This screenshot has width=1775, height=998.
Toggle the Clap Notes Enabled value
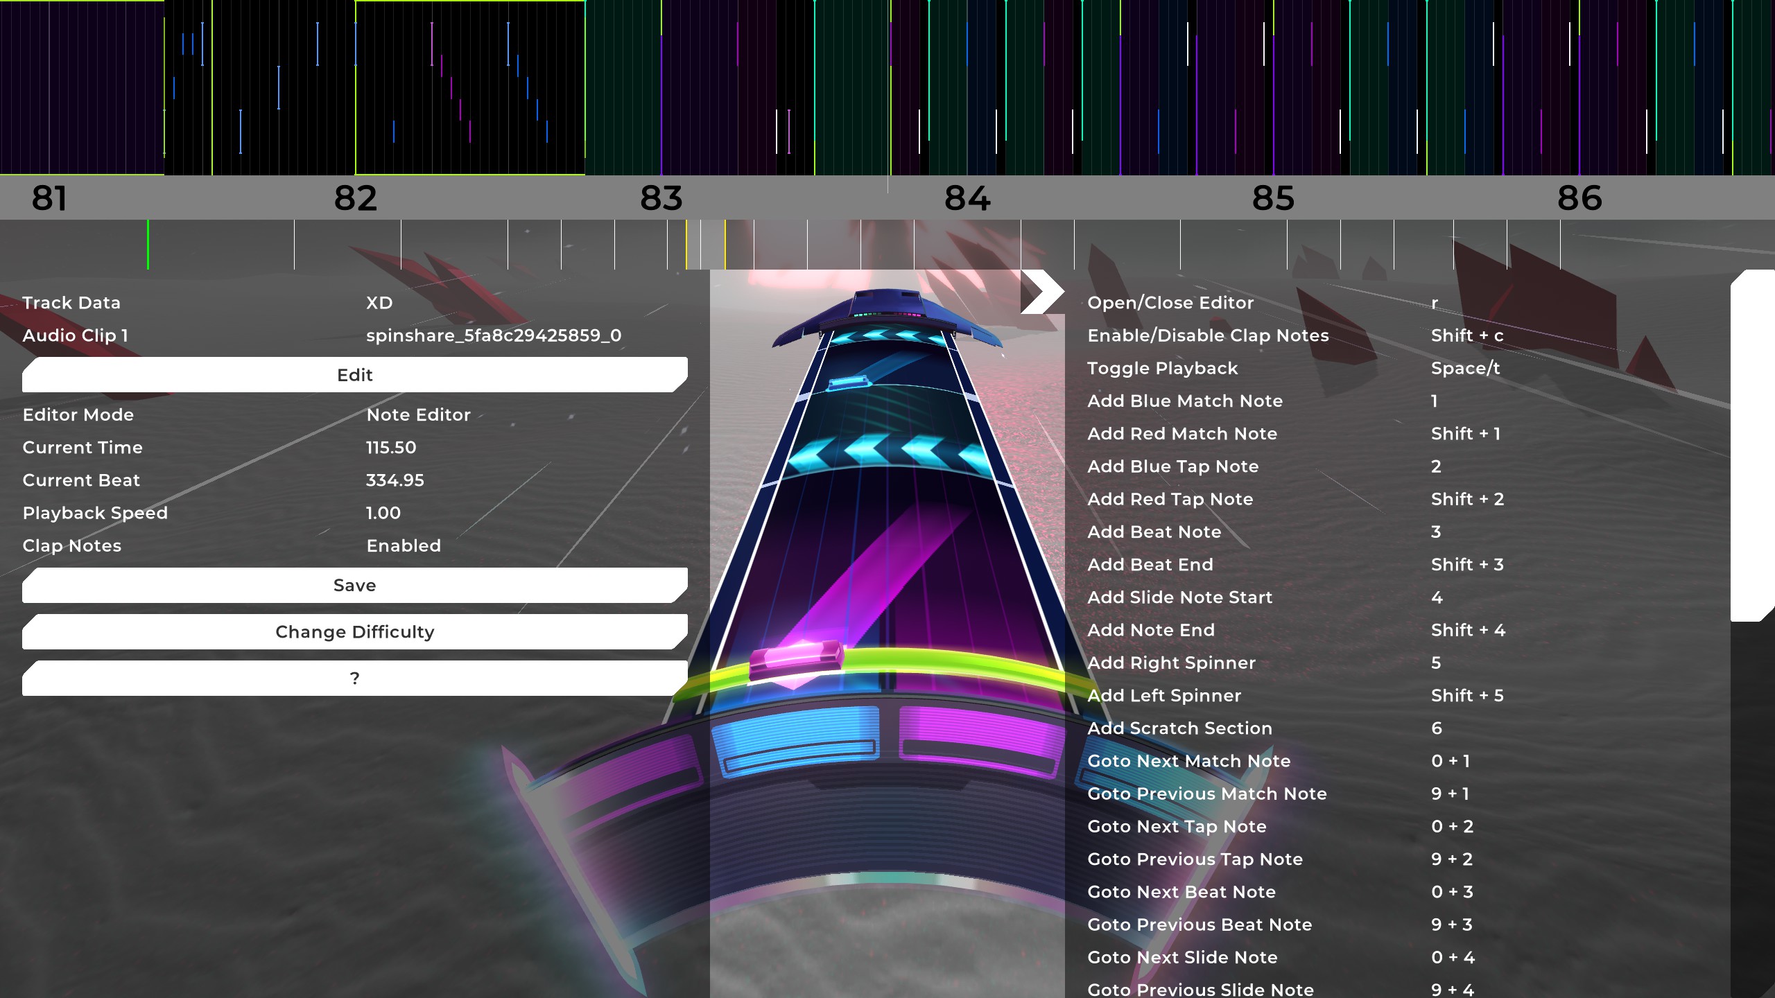[404, 546]
